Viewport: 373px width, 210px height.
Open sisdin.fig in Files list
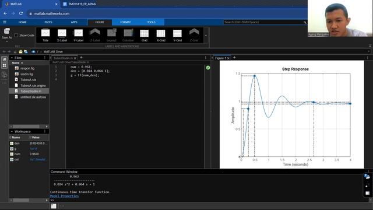coord(26,74)
